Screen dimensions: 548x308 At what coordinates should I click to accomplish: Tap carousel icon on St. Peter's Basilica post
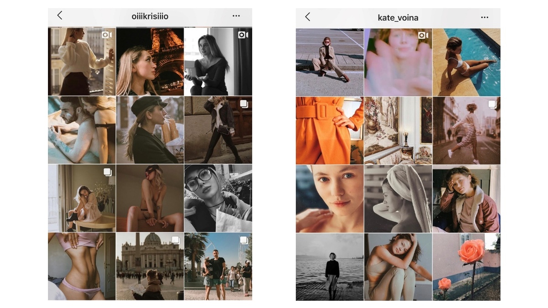coord(175,240)
